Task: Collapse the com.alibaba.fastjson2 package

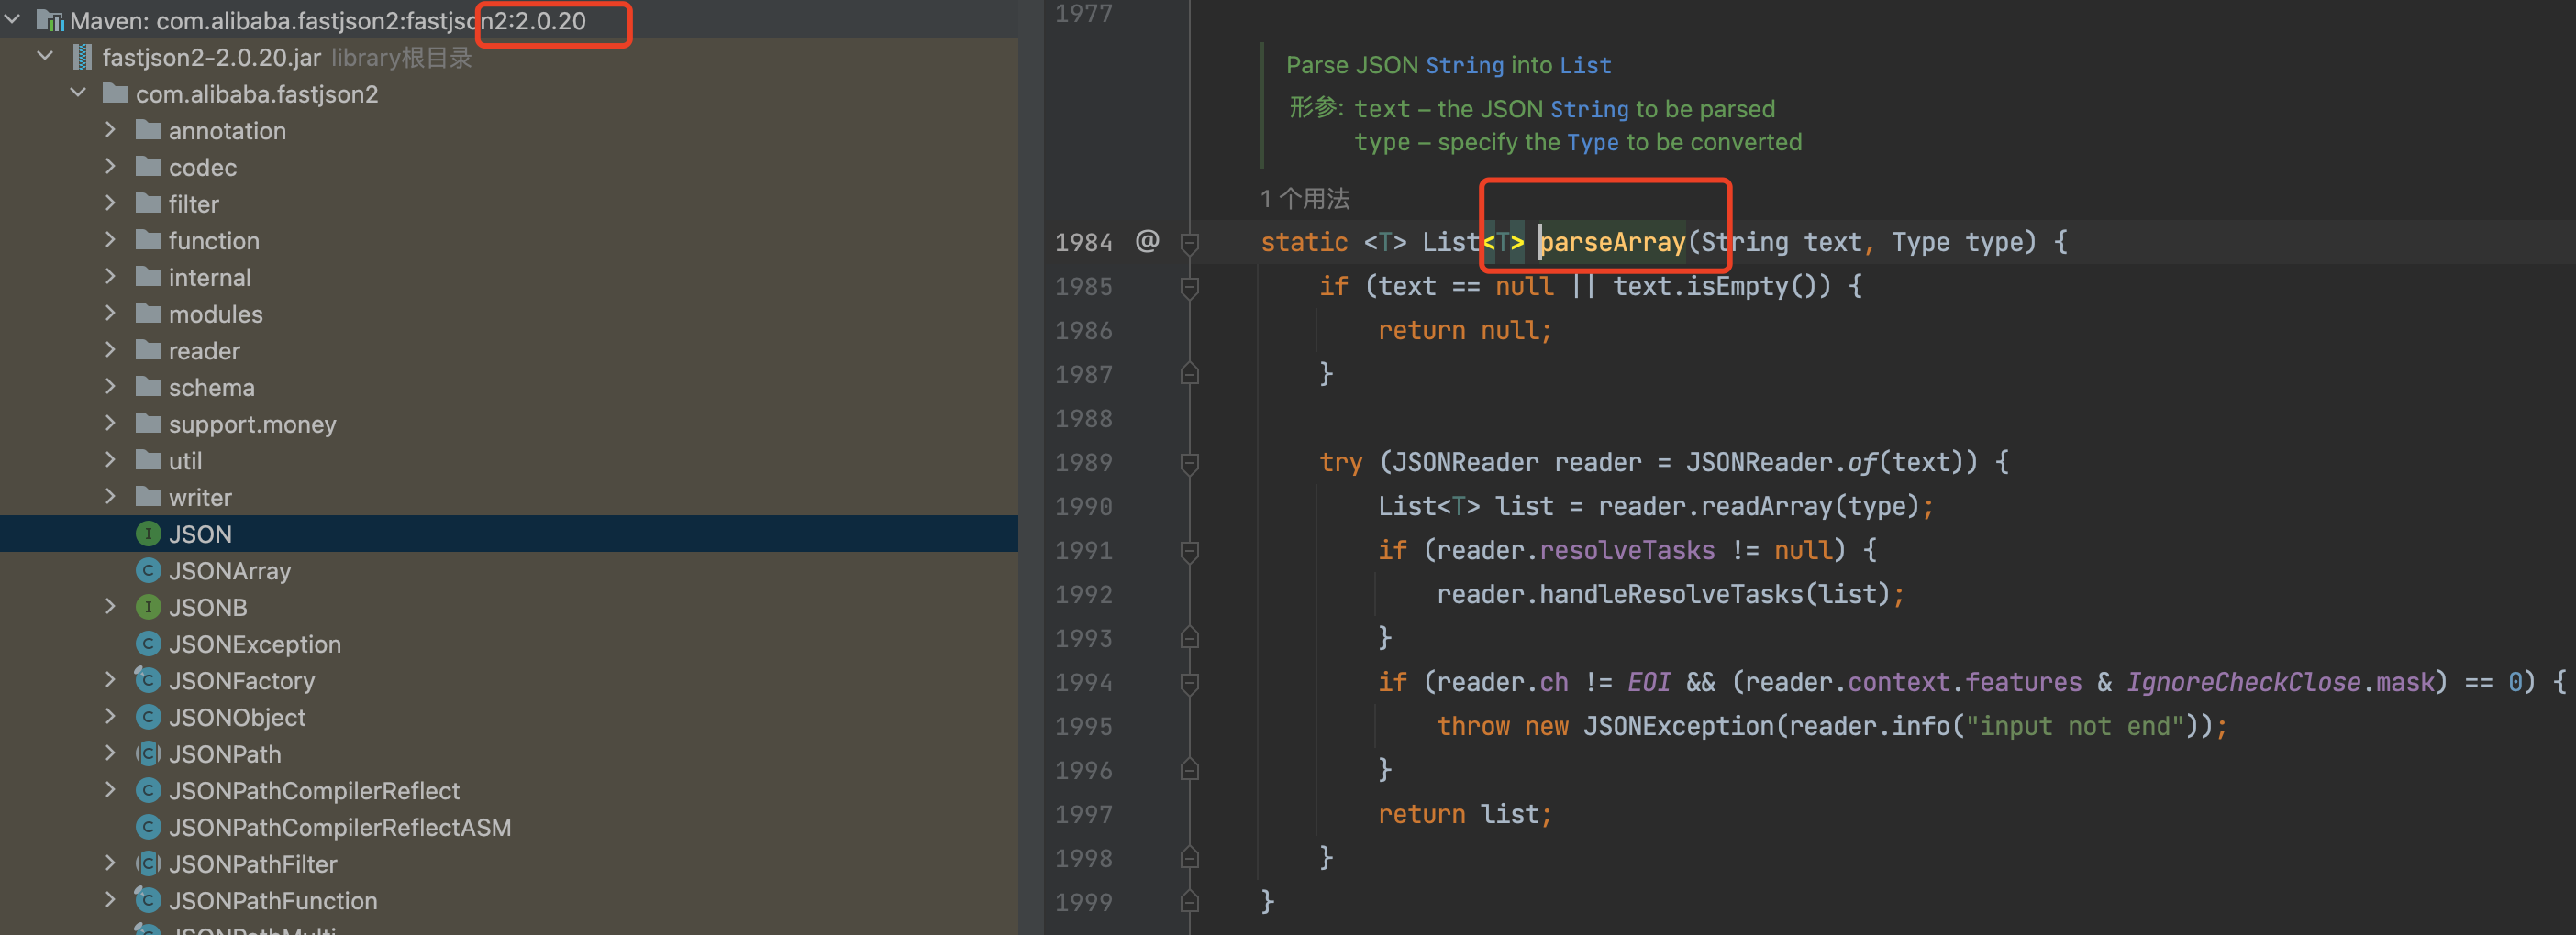Action: [x=78, y=93]
